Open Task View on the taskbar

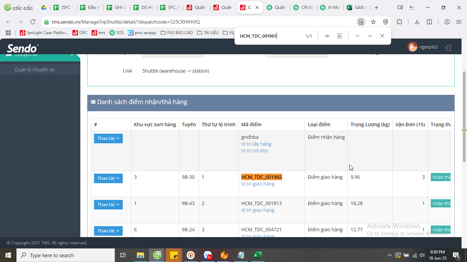click(x=123, y=255)
